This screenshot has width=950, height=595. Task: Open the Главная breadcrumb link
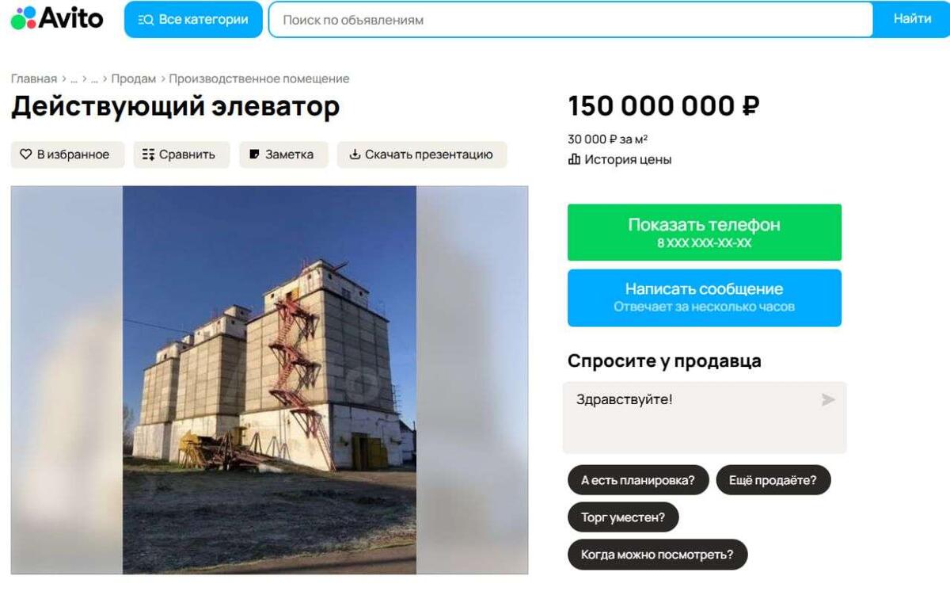[34, 78]
